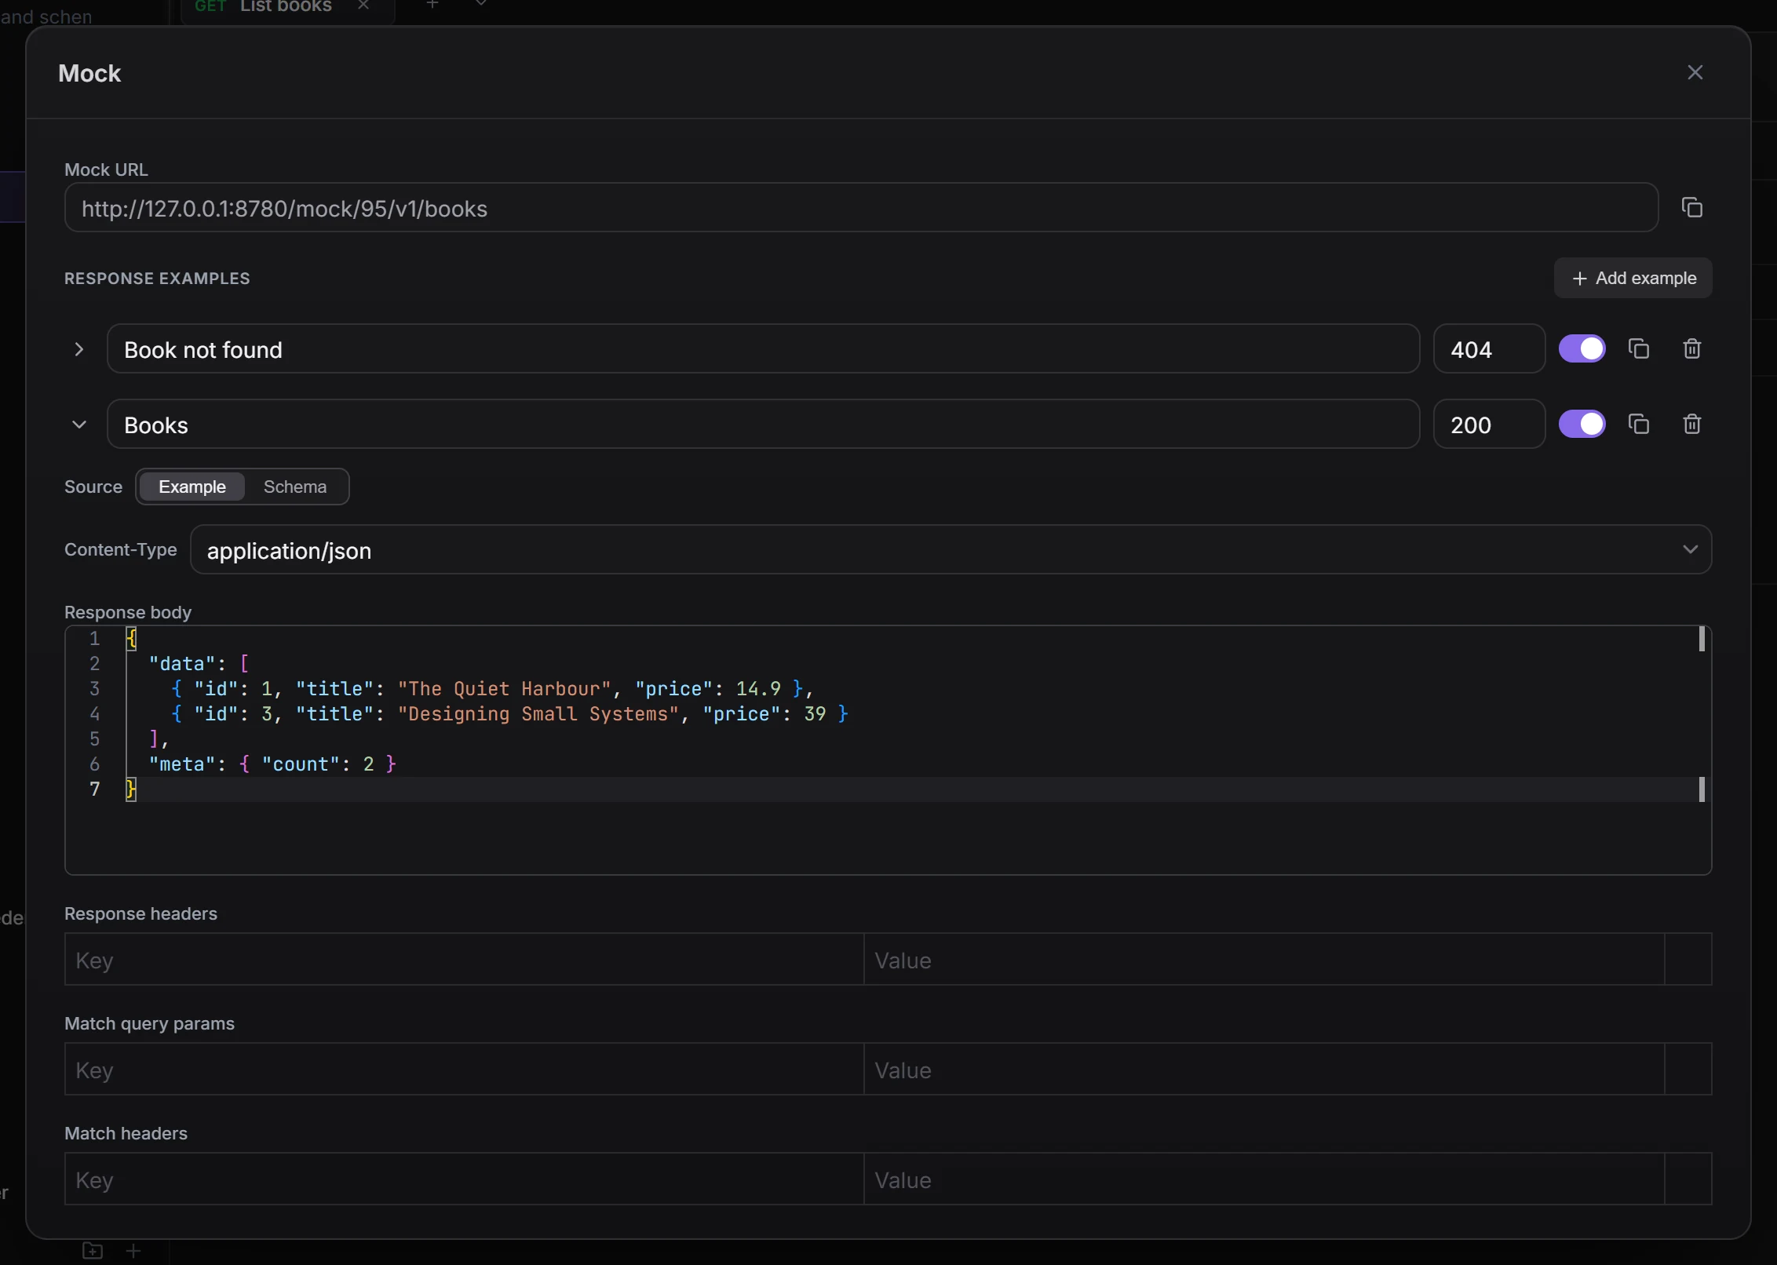The image size is (1777, 1265).
Task: Collapse the Books example
Action: pyautogui.click(x=78, y=425)
